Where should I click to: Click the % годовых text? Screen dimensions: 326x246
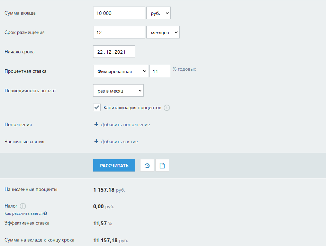coord(184,69)
